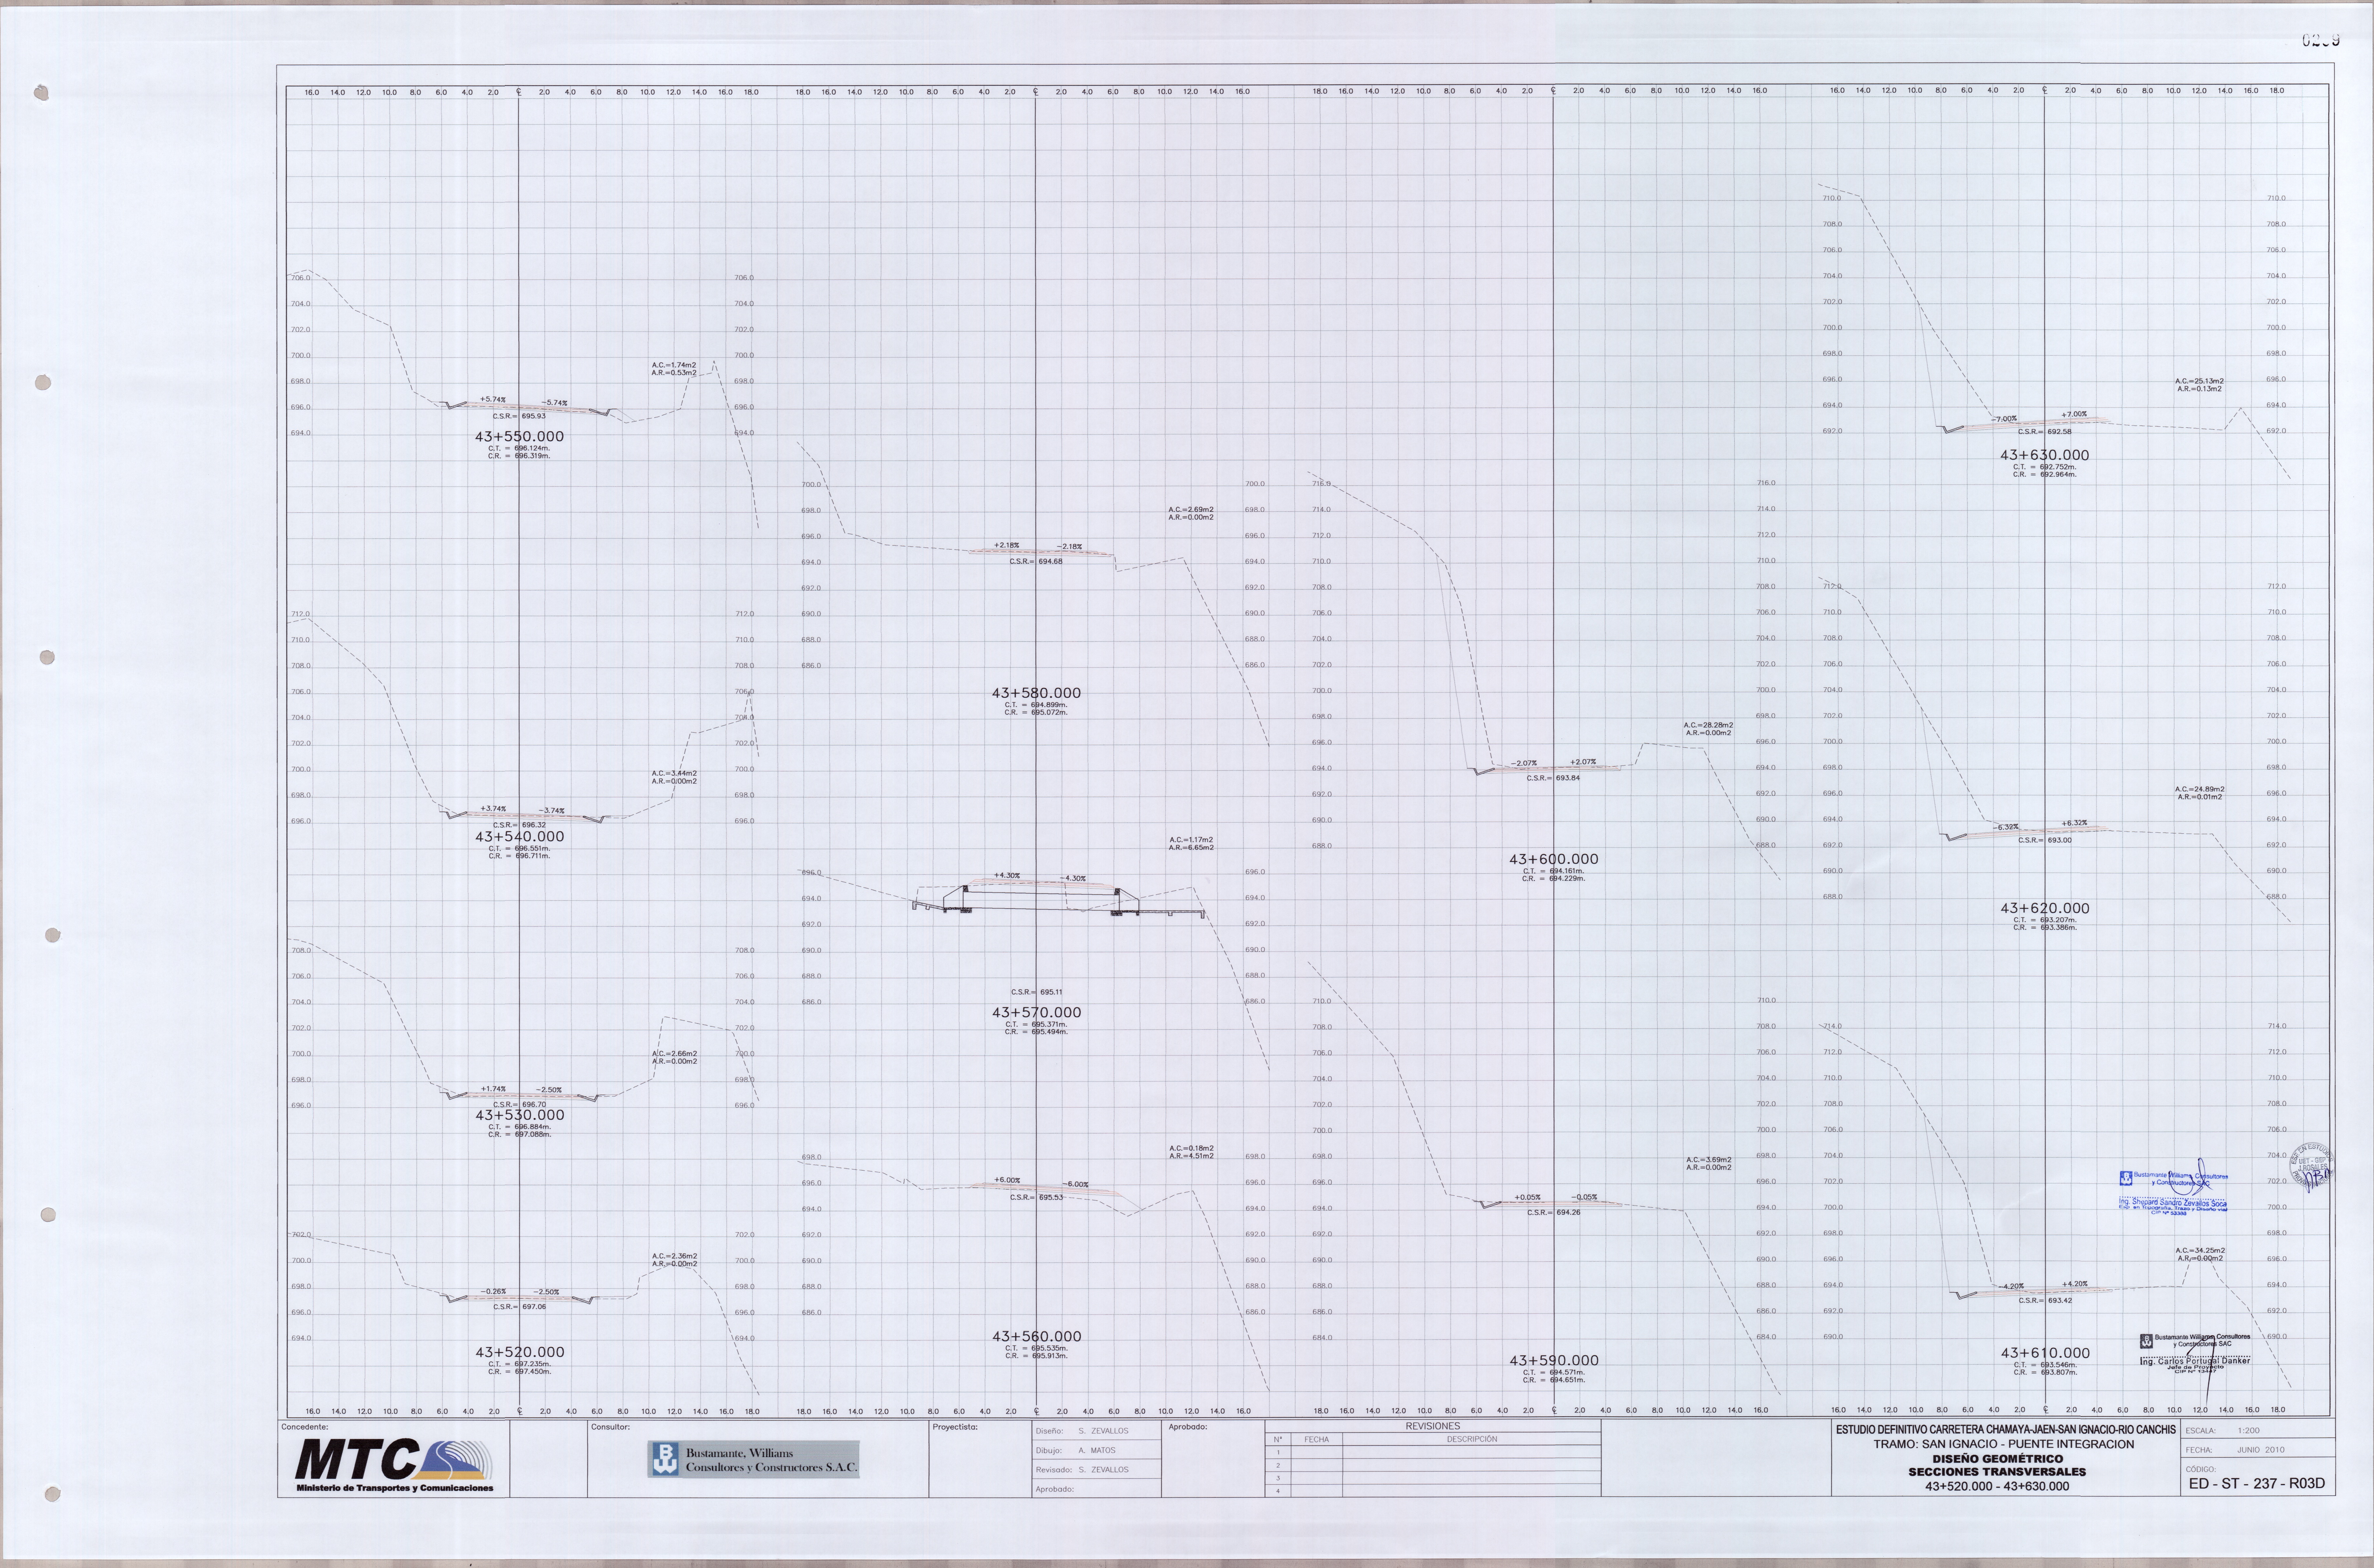2374x1568 pixels.
Task: Click the C.S.R.= 693.84 elevation label
Action: point(1553,778)
